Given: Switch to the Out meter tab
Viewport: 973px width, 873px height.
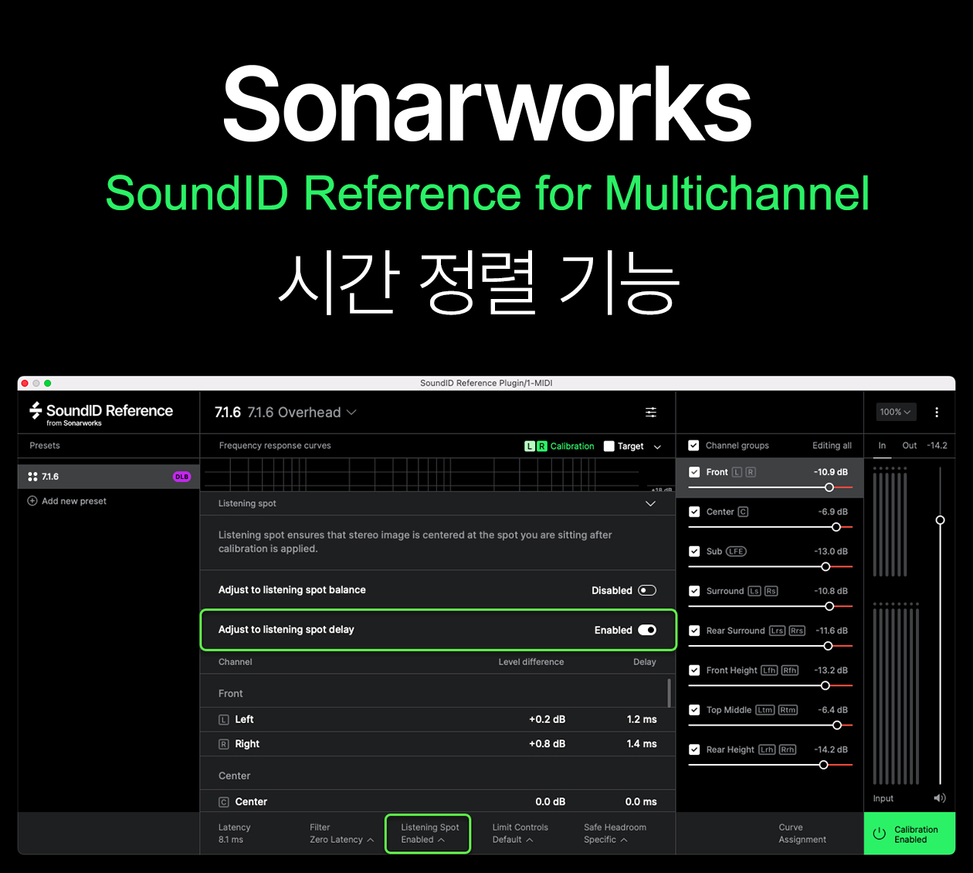Looking at the screenshot, I should (910, 446).
